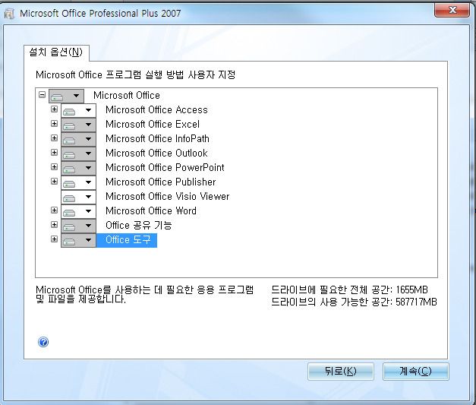Expand the Microsoft Office Access node

[x=55, y=109]
